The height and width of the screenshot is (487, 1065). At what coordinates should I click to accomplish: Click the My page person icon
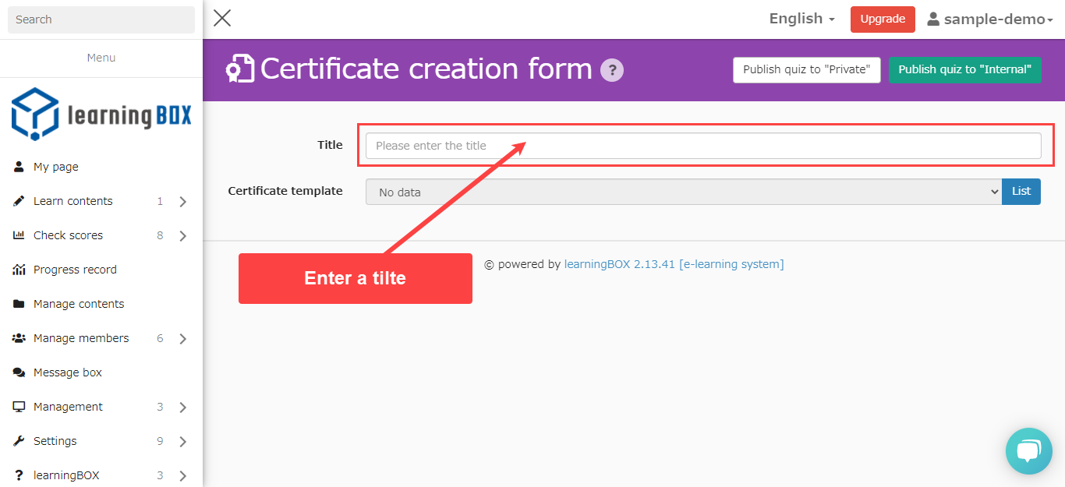coord(19,167)
